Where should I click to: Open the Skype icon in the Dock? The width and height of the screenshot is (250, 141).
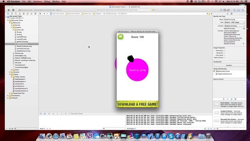pyautogui.click(x=171, y=136)
